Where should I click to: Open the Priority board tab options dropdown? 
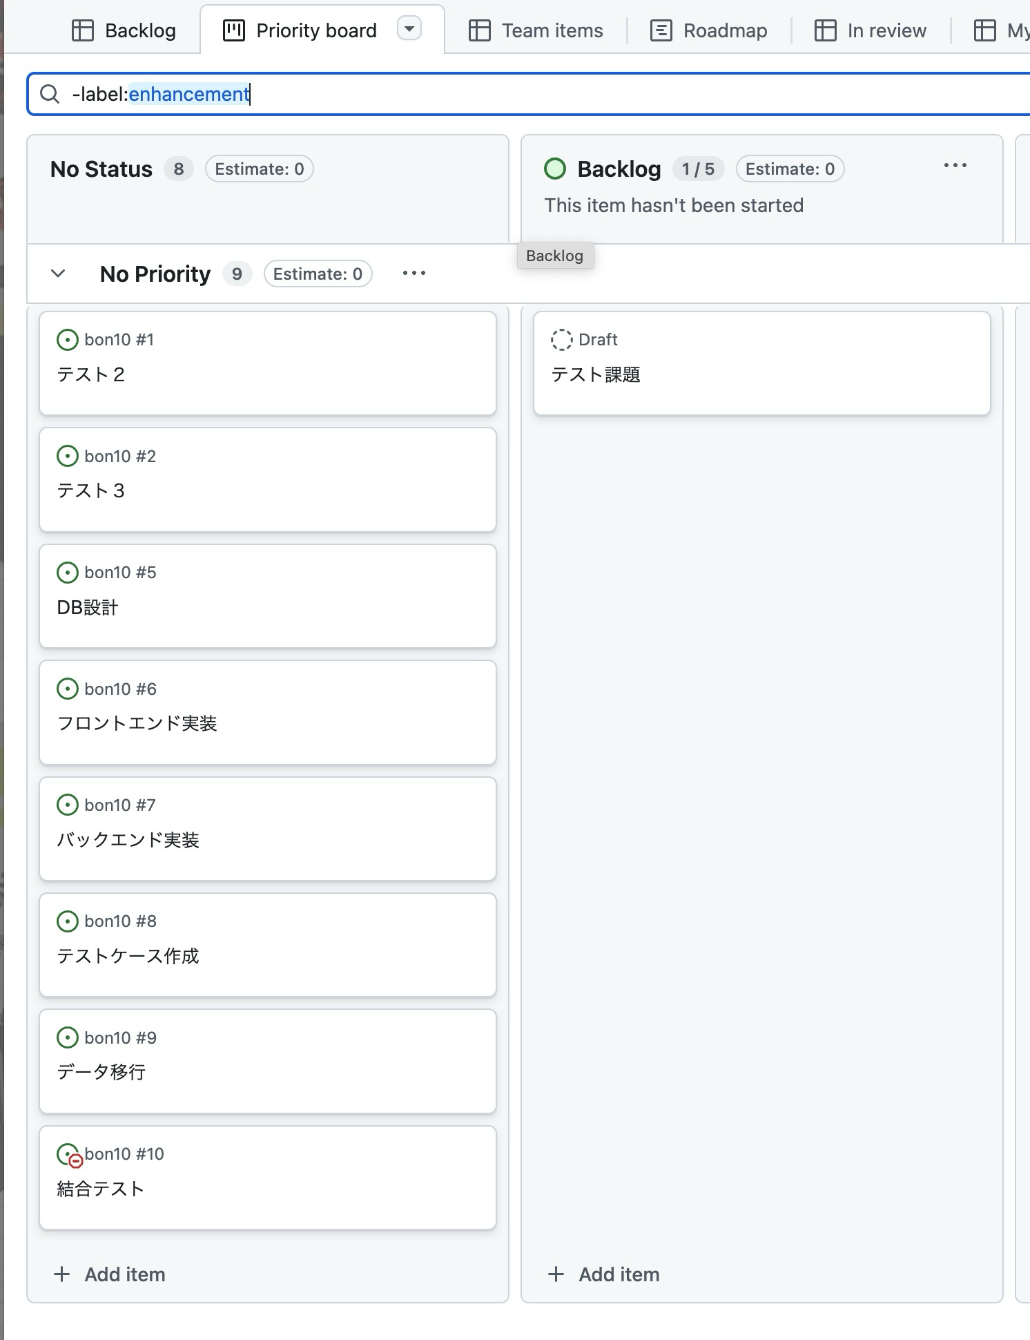(409, 29)
